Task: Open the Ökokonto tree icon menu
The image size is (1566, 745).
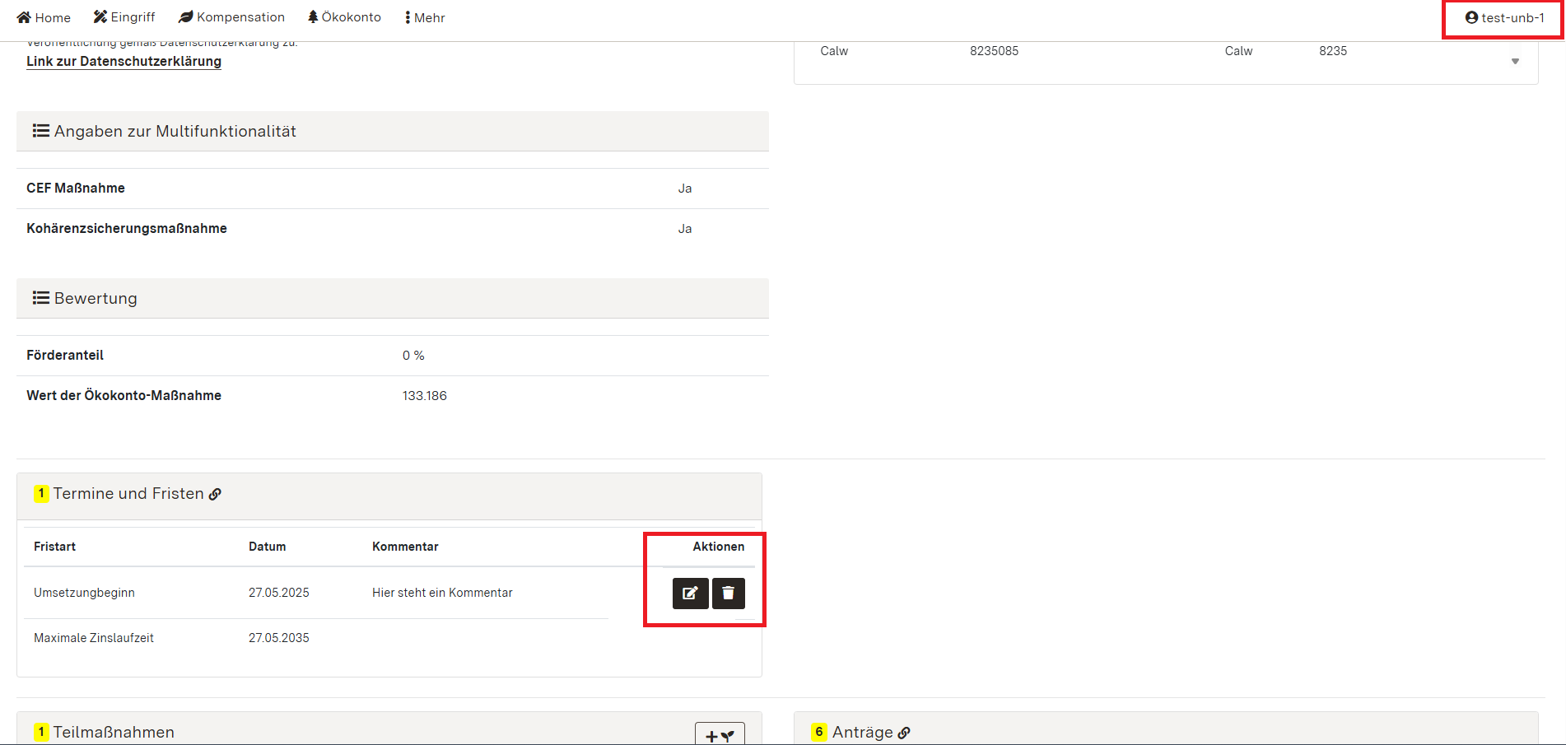Action: tap(313, 16)
